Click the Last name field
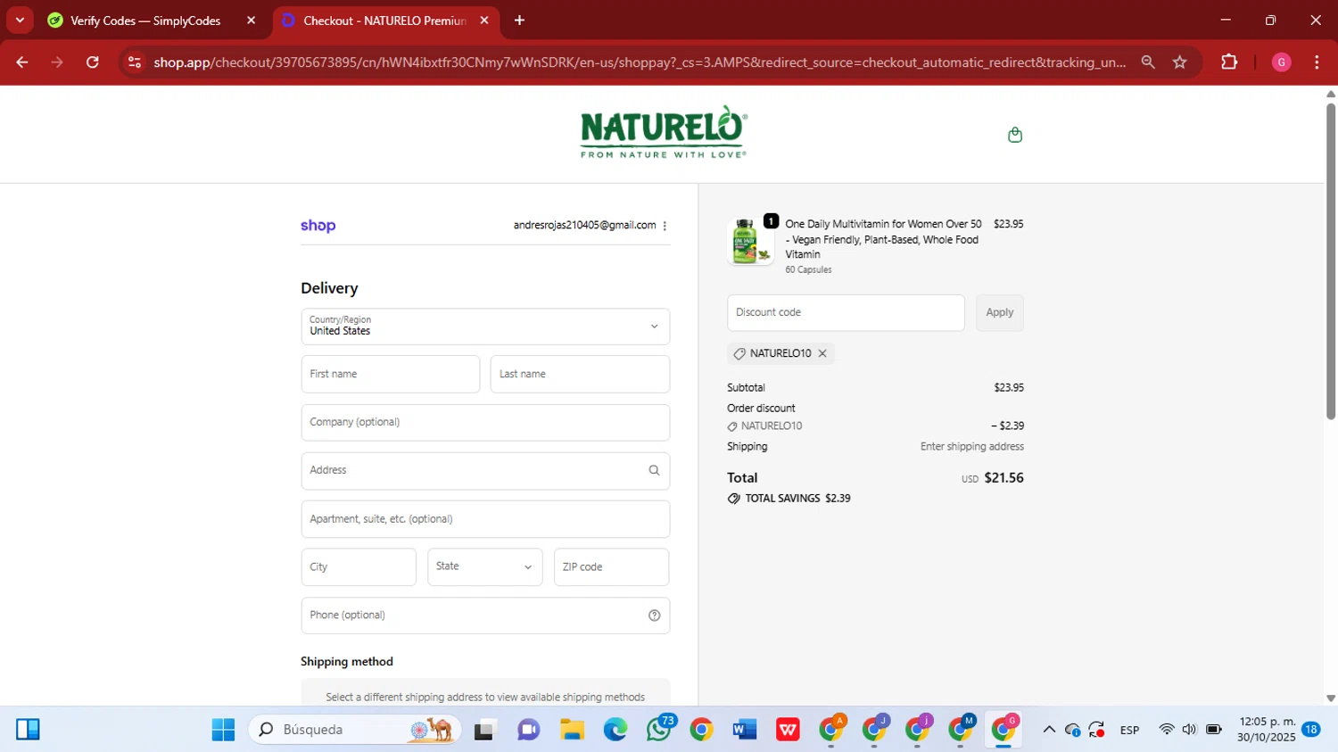The height and width of the screenshot is (752, 1338). (580, 375)
